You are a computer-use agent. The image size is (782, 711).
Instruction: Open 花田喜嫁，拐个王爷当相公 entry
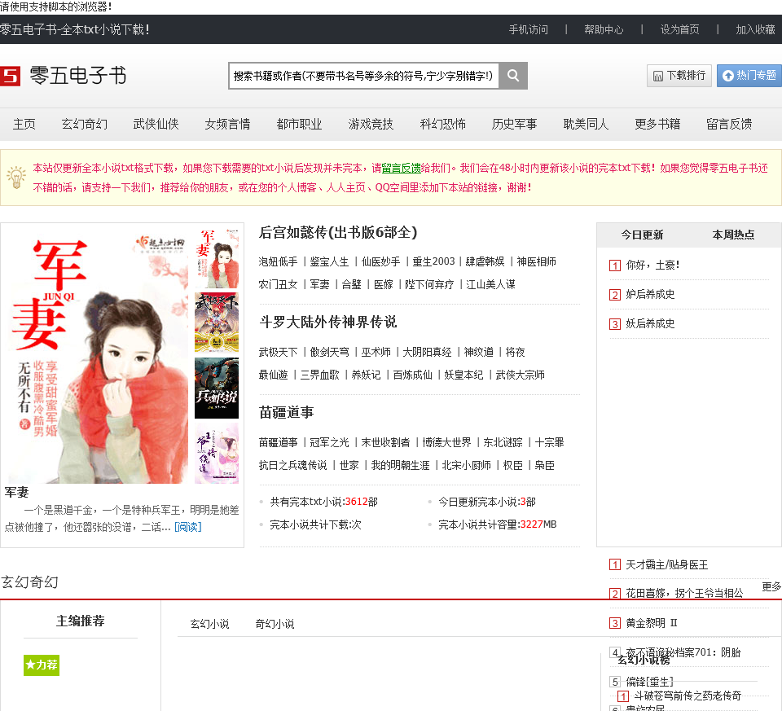pos(684,594)
